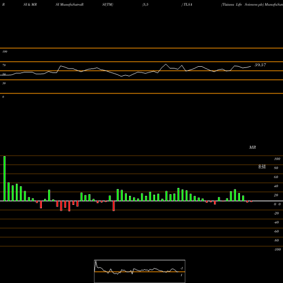The width and height of the screenshot is (283, 283).
Task: Click the TLSA ticker text in header
Action: (188, 5)
